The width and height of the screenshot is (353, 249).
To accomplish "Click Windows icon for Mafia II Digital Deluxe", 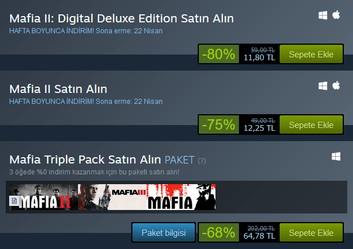I will [323, 15].
